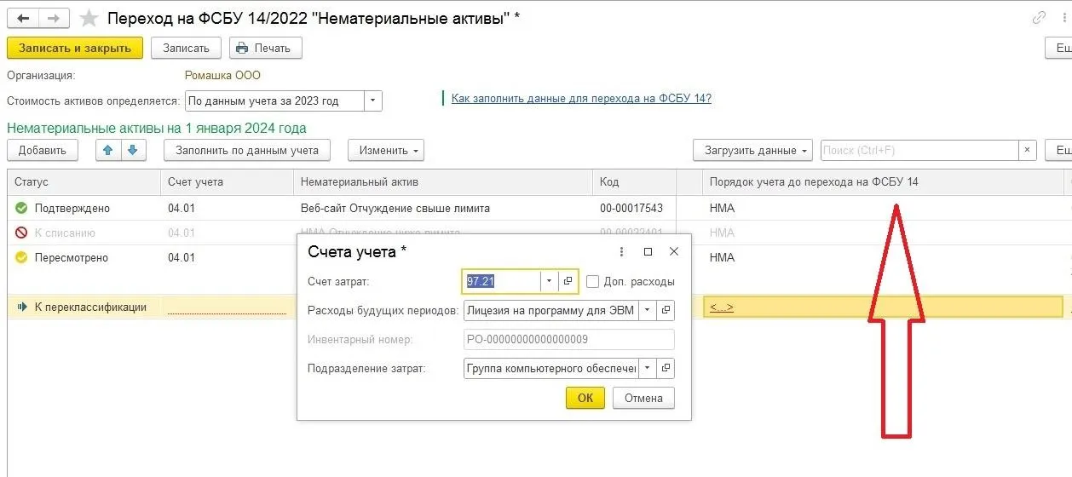Click the Записать и закрыть button
The width and height of the screenshot is (1072, 477).
[x=75, y=49]
